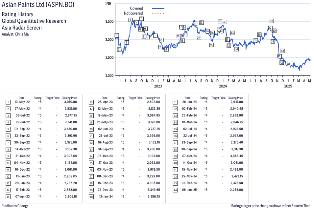Image resolution: width=314 pixels, height=208 pixels.
Task: Click the date 13-May-22
Action: (x=22, y=102)
